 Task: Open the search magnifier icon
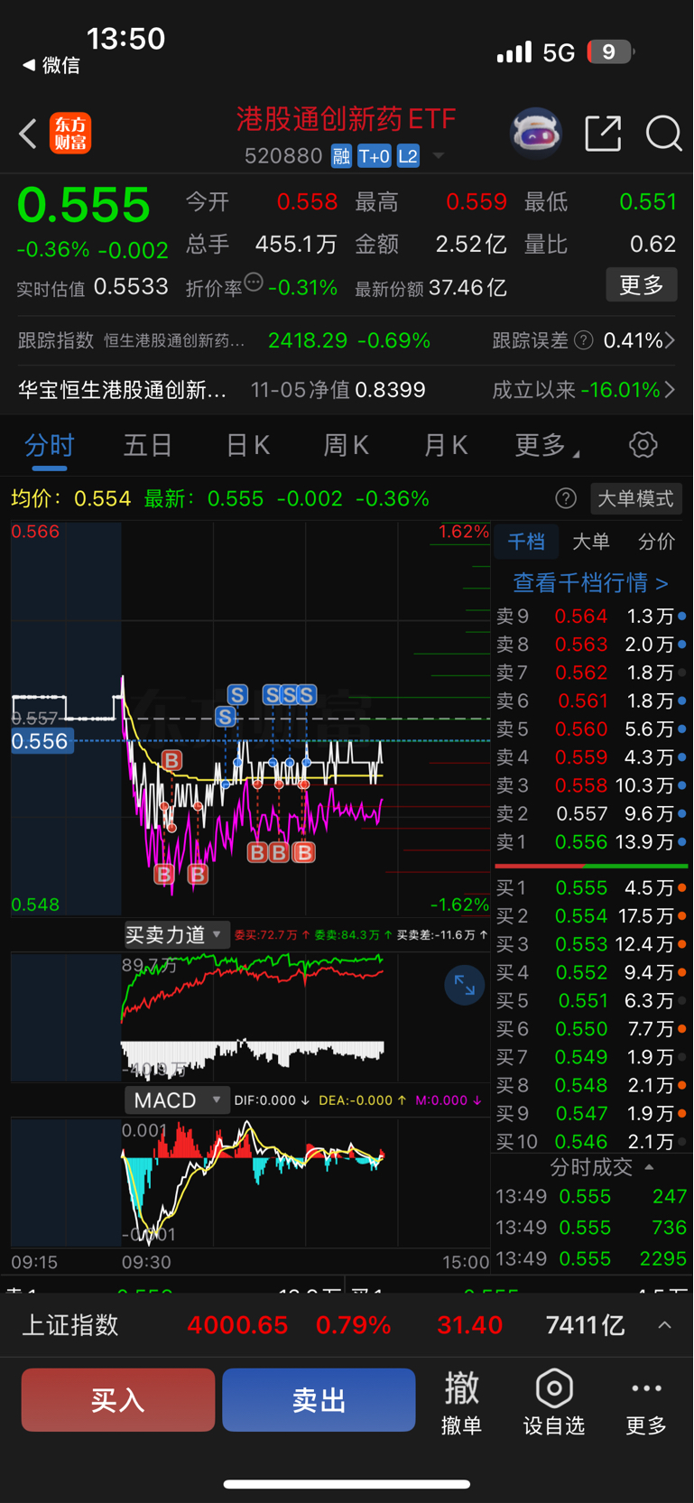pos(663,134)
